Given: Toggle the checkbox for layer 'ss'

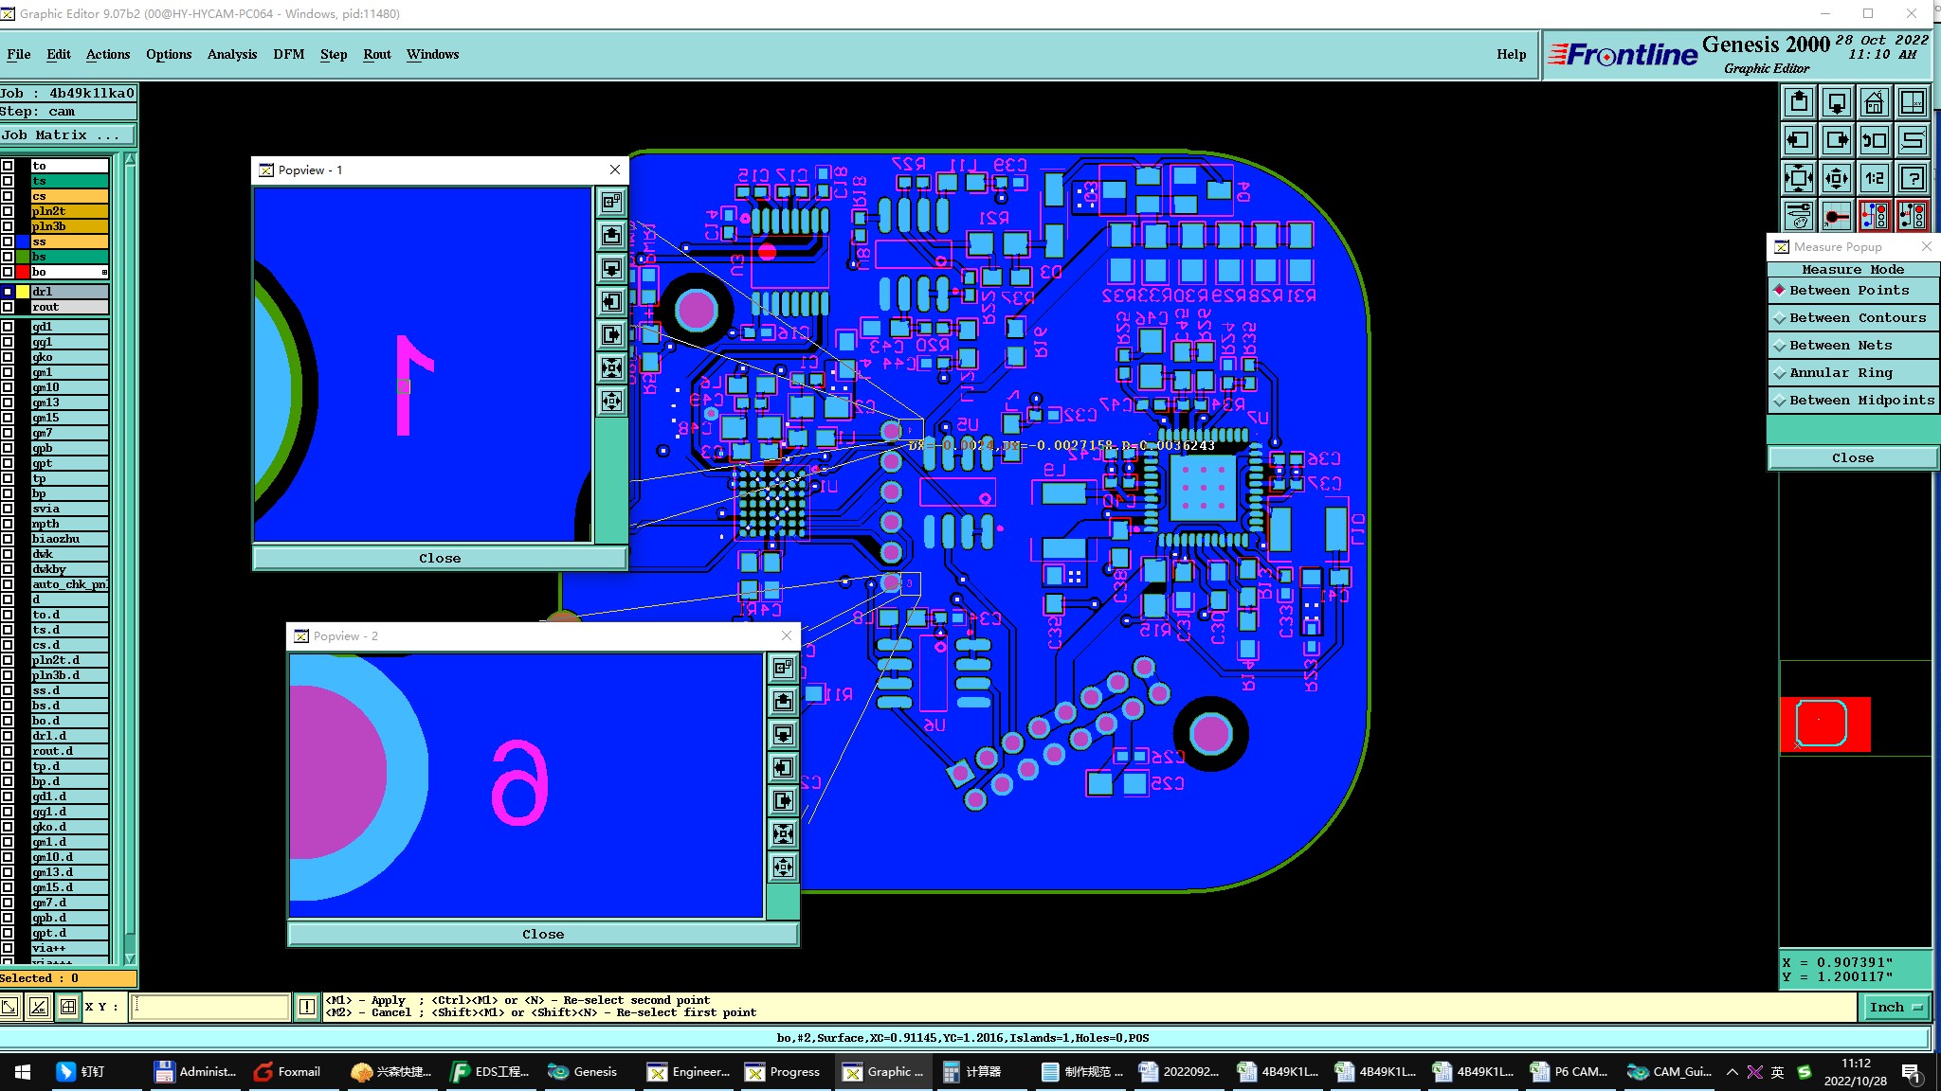Looking at the screenshot, I should tap(8, 241).
